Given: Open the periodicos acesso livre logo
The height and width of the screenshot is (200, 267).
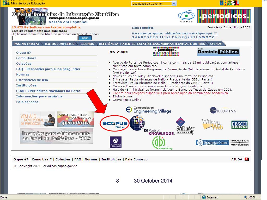Looking at the screenshot, I should (x=166, y=52).
